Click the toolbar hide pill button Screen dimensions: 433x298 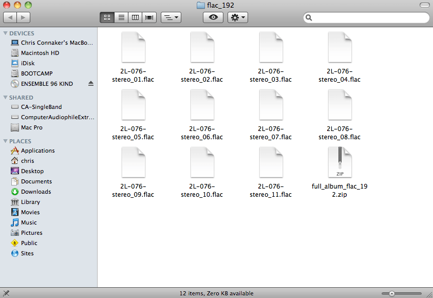point(424,5)
